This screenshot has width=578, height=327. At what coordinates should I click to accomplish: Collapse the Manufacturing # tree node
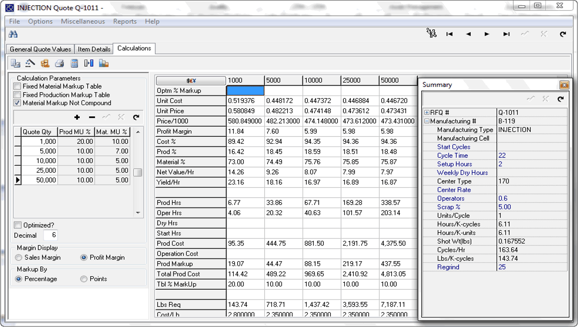pos(427,121)
